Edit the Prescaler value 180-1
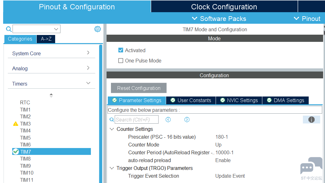 tap(222, 137)
